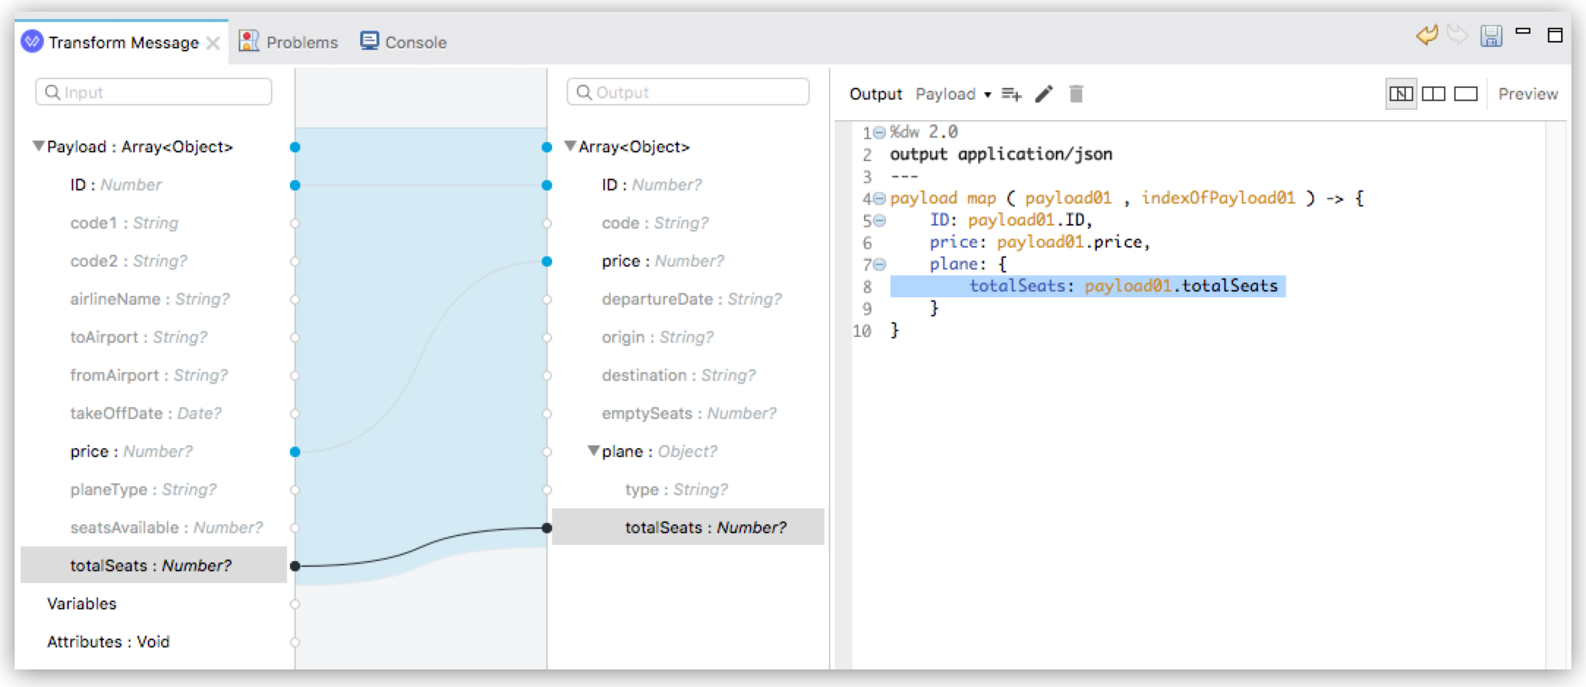Close the Transform Message tab
The width and height of the screenshot is (1586, 687).
point(215,42)
